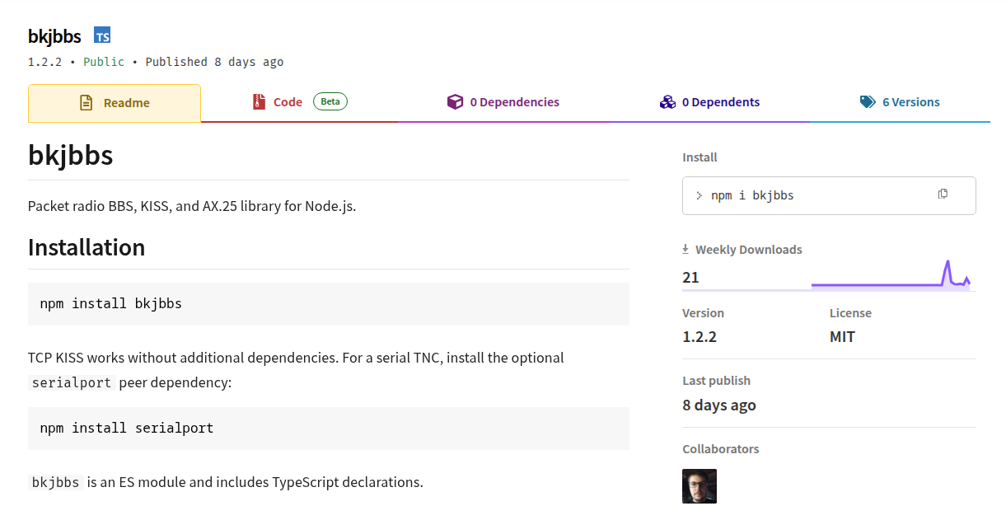Click the TypeScript declarations TS badge
The width and height of the screenshot is (1006, 506).
pos(102,35)
